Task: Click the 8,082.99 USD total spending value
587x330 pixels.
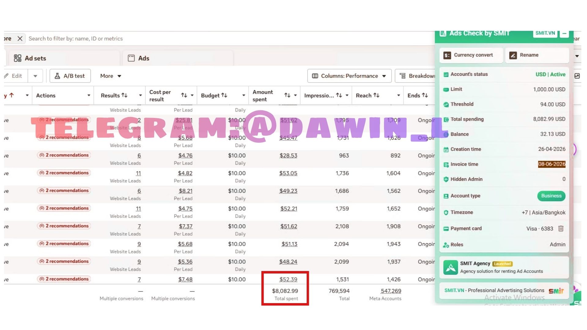Action: pos(549,119)
